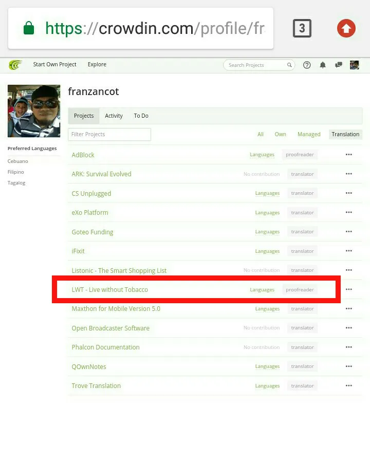
Task: Switch to the To Do tab
Action: coord(141,116)
